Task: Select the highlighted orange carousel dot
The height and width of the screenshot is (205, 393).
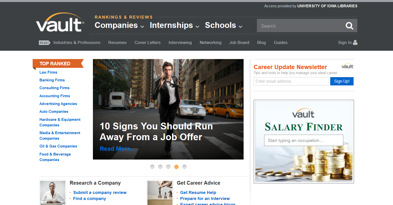Action: click(176, 167)
